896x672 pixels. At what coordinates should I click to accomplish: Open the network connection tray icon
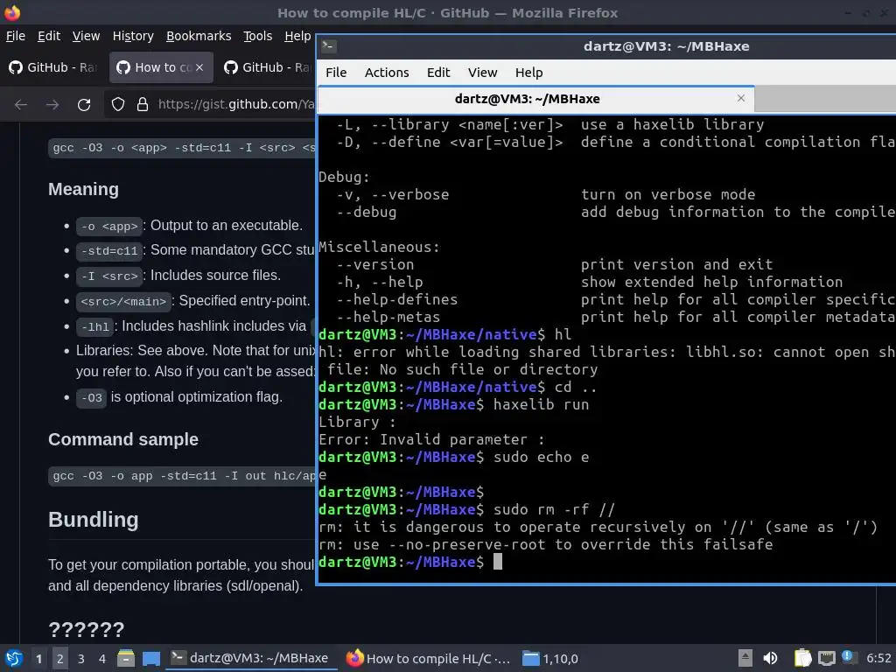point(826,658)
